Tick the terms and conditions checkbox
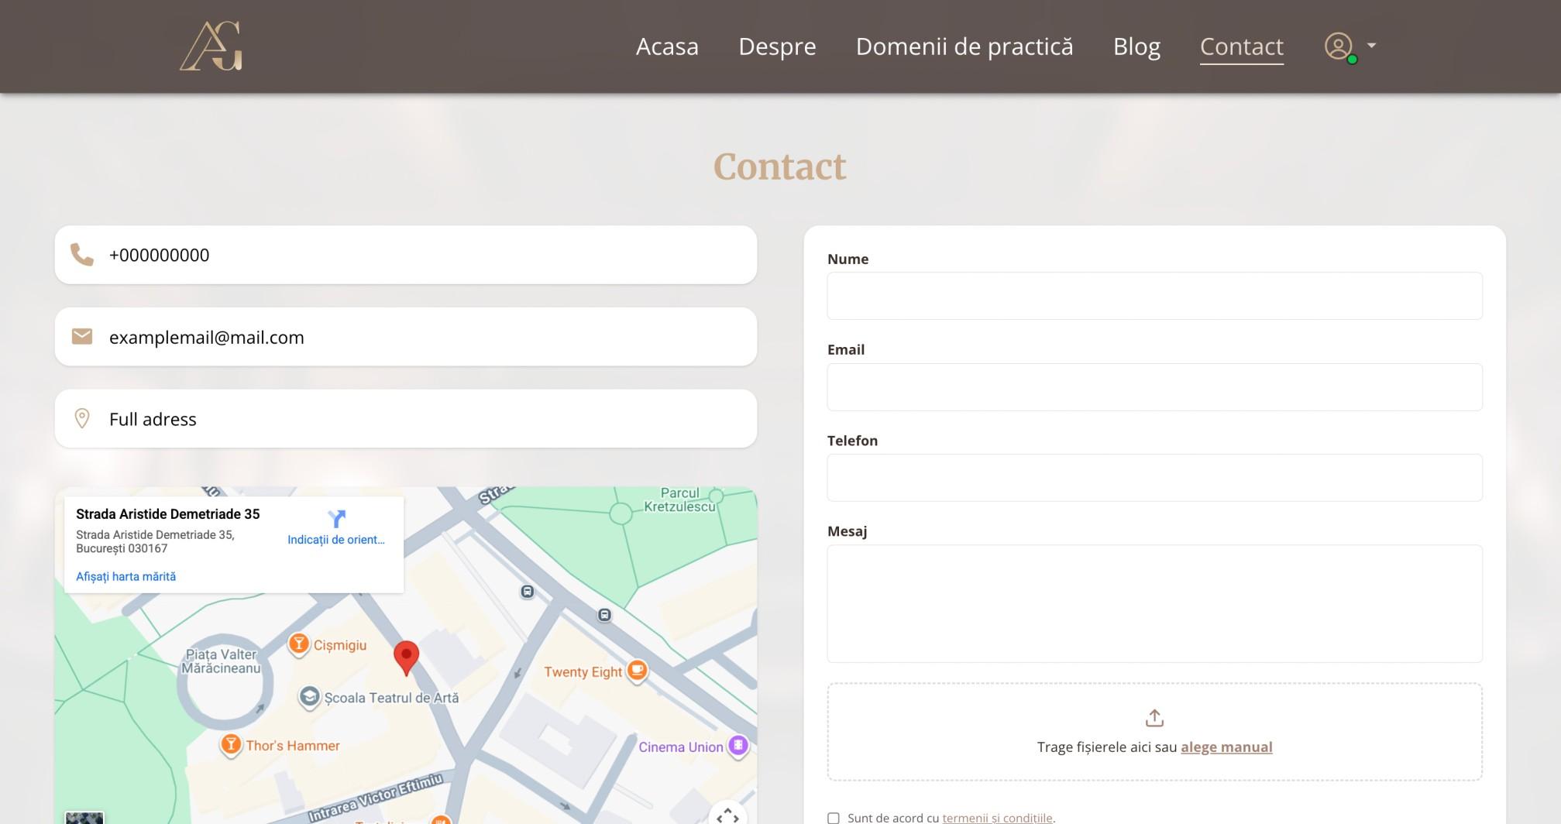The height and width of the screenshot is (824, 1561). click(x=834, y=818)
